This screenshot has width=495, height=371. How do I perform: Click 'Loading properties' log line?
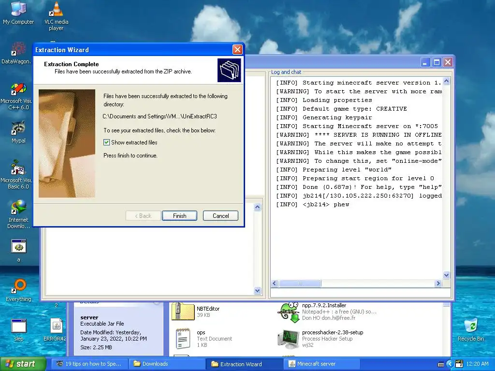pyautogui.click(x=324, y=100)
